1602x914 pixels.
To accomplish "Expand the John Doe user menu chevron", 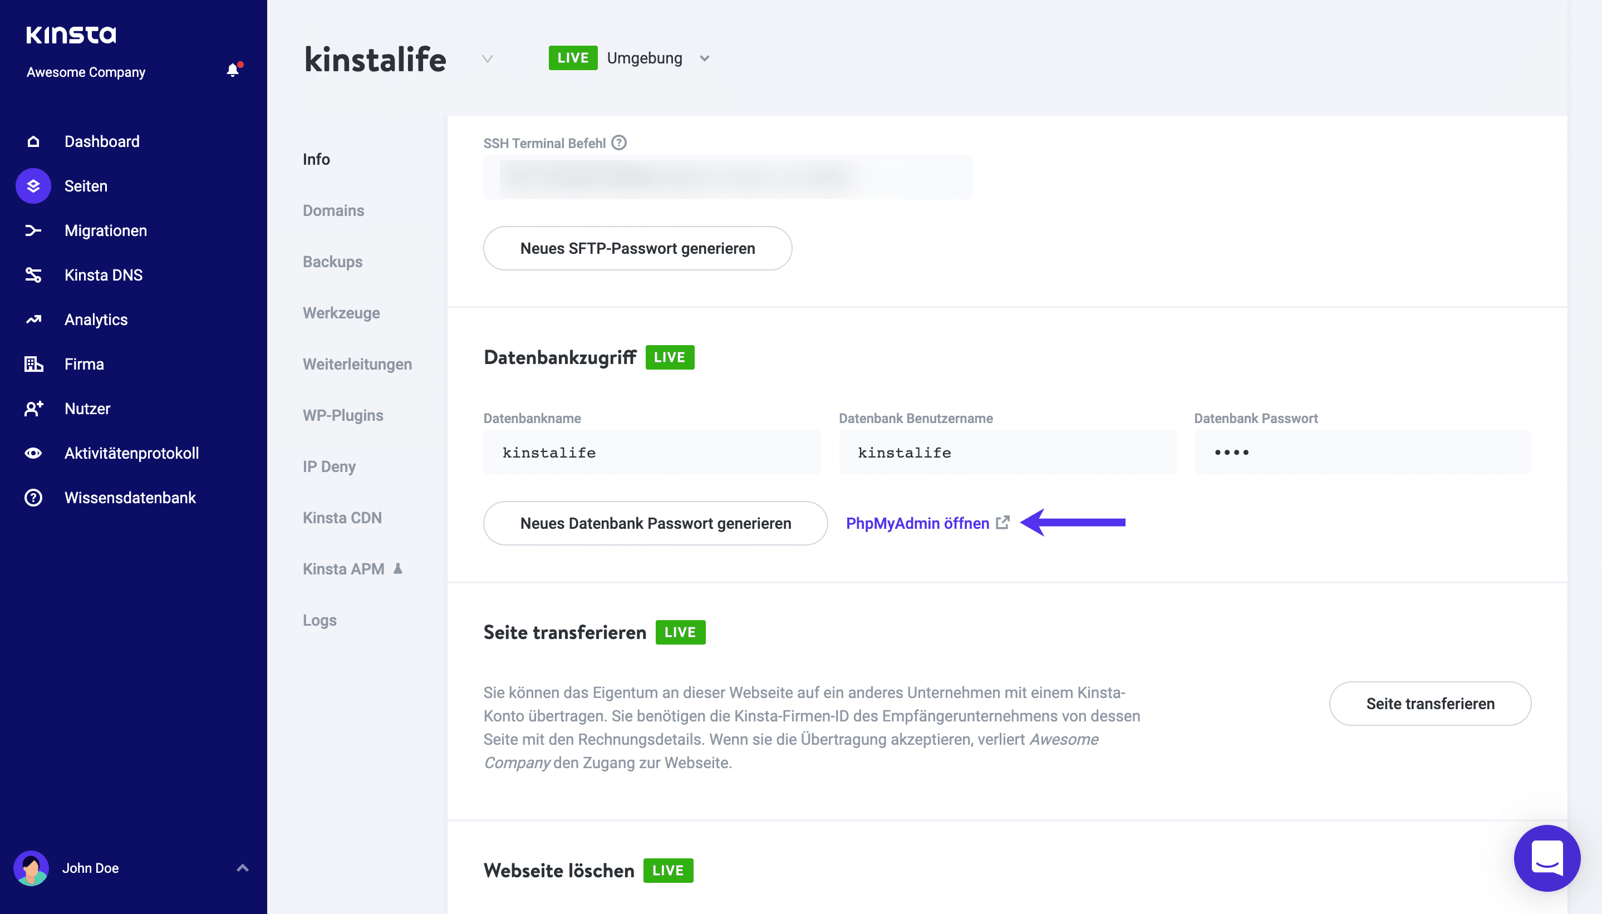I will (x=242, y=868).
